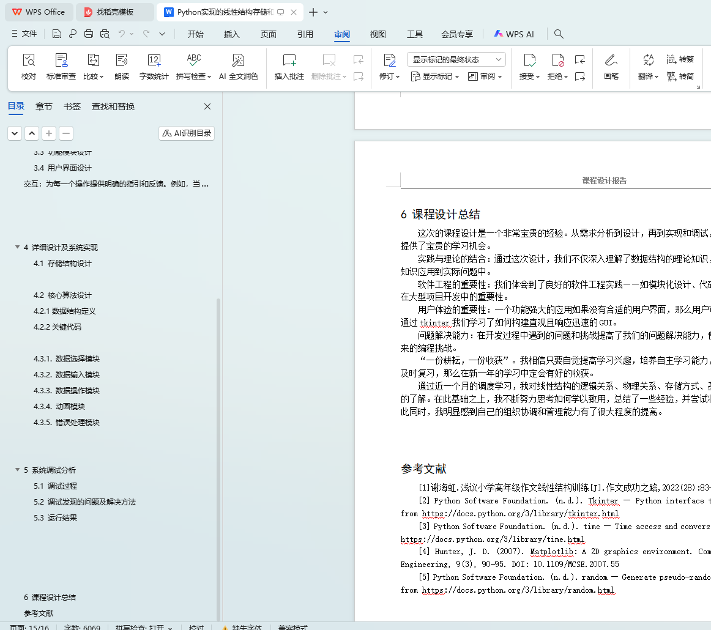711x630 pixels.
Task: Click the export to PDF icon
Action: click(x=73, y=34)
